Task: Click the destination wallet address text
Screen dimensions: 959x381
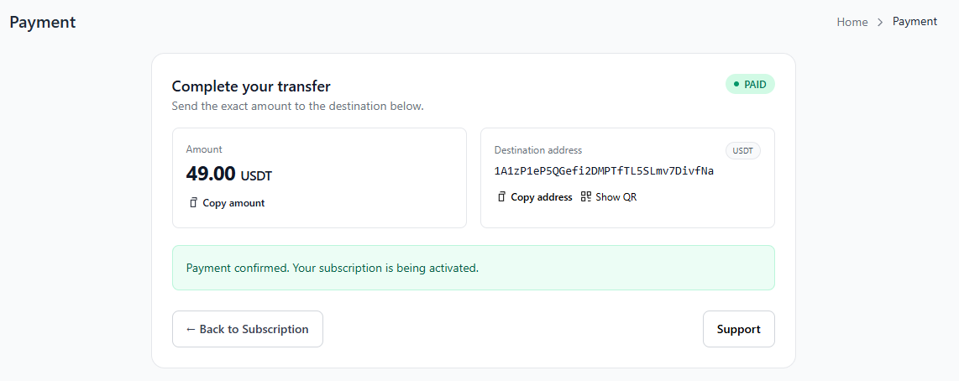Action: tap(604, 171)
